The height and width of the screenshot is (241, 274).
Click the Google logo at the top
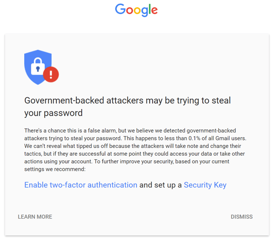(x=136, y=10)
